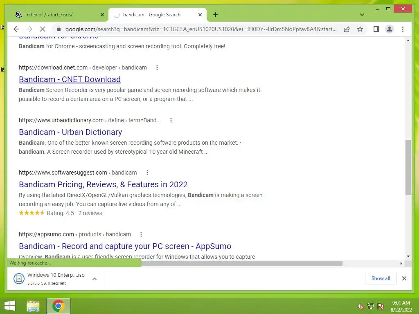The image size is (419, 314).
Task: Open more options for the urbandictionary.com result
Action: 171,120
